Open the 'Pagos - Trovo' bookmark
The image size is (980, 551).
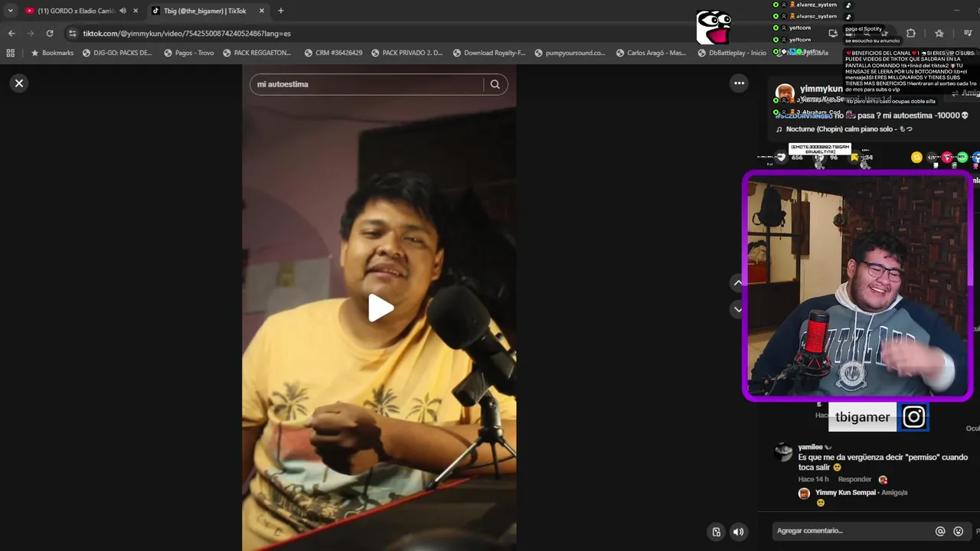(189, 53)
